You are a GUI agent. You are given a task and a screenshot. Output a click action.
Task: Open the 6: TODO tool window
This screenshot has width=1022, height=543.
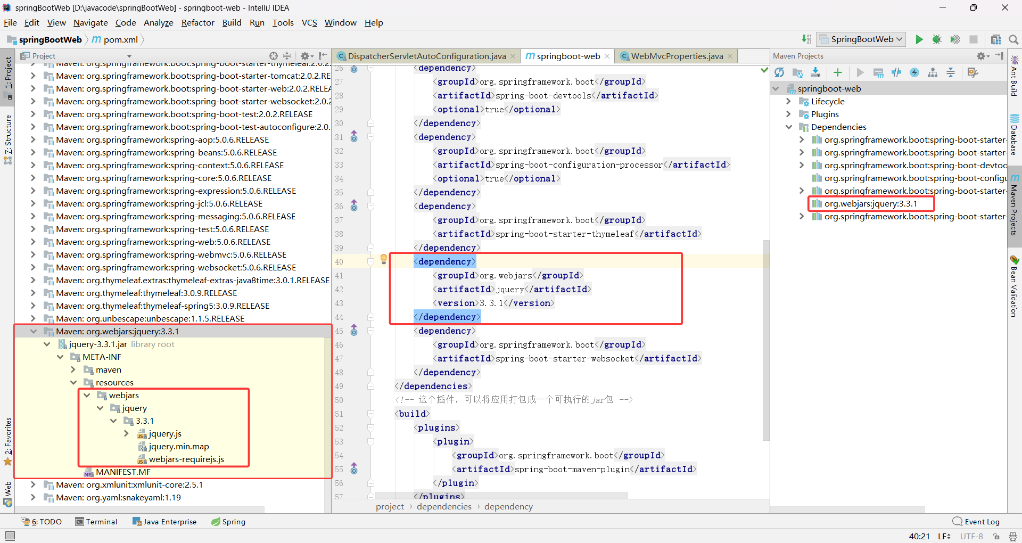tap(42, 522)
